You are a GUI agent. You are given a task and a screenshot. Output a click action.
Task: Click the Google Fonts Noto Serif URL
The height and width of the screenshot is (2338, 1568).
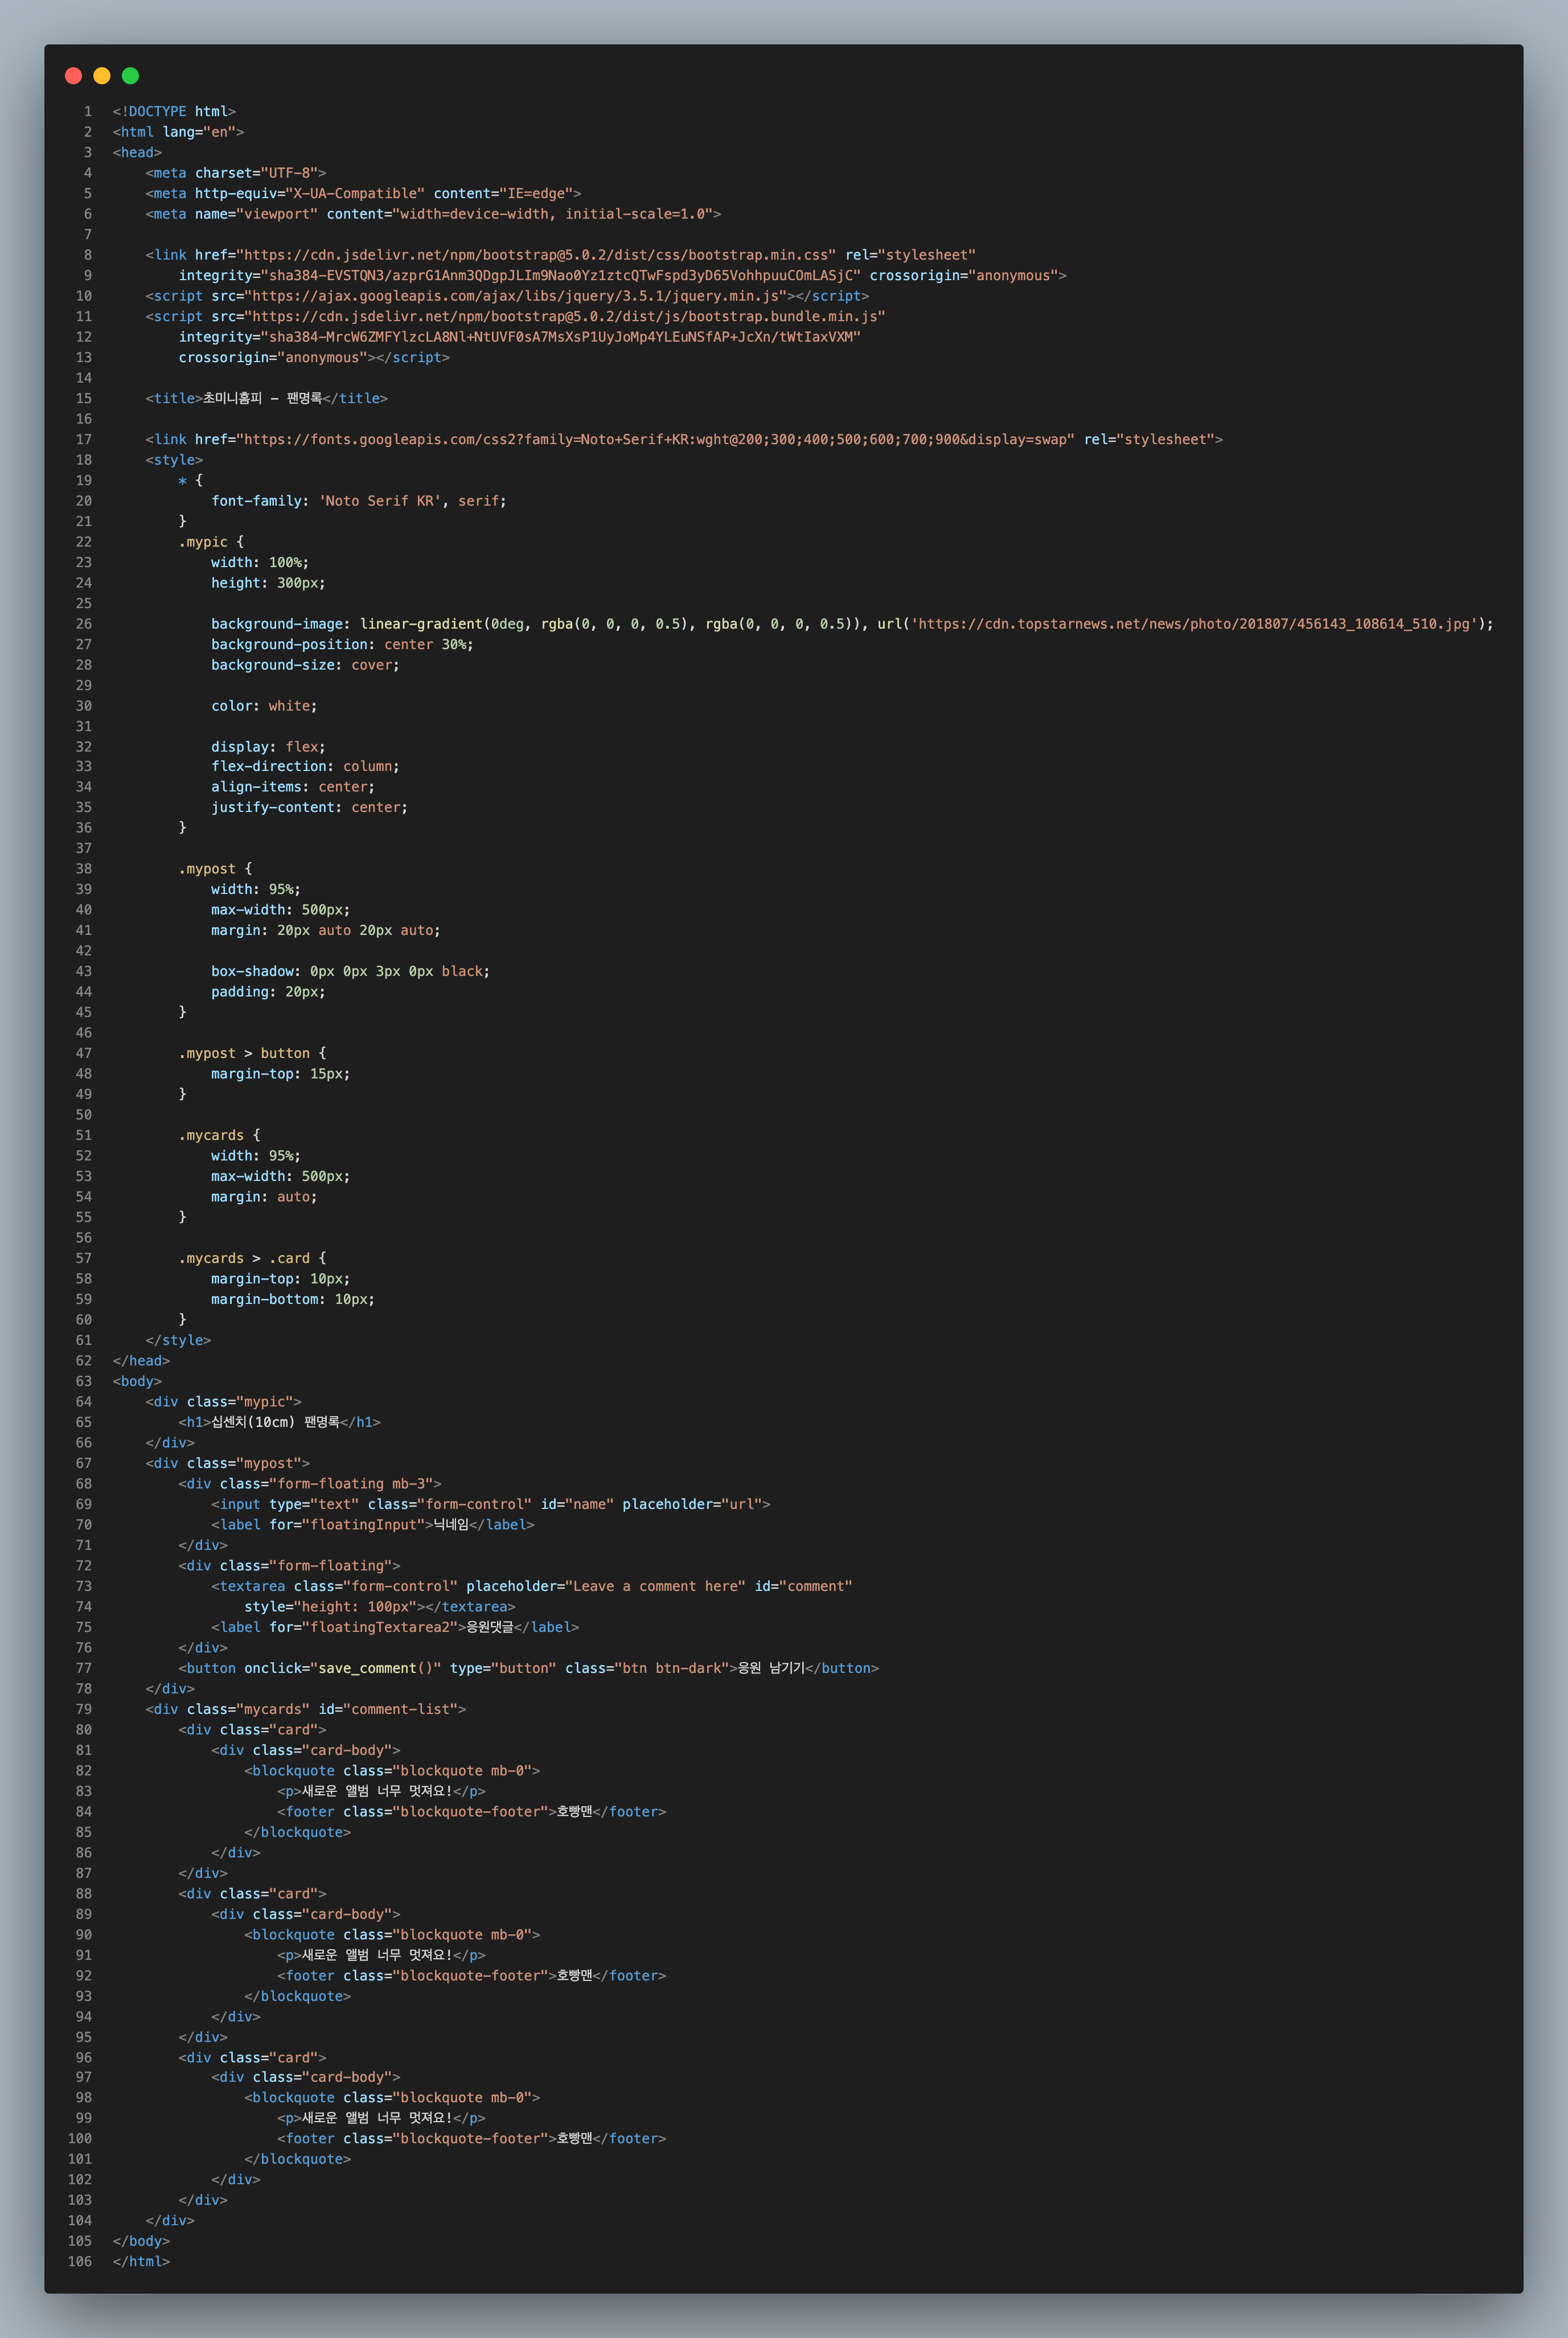657,440
